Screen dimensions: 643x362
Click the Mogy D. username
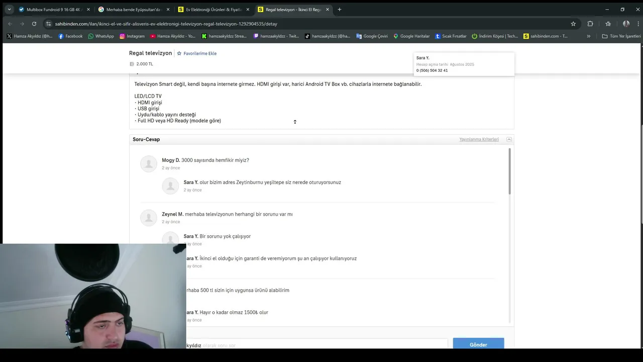[171, 160]
